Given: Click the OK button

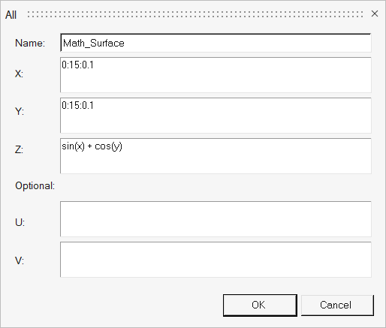Looking at the screenshot, I should (260, 305).
